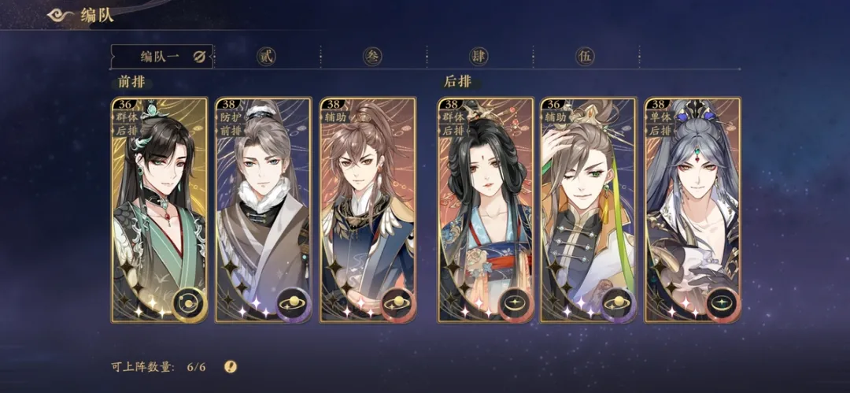Tap the purple planet badge on fifth card
The width and height of the screenshot is (850, 393).
click(x=619, y=303)
